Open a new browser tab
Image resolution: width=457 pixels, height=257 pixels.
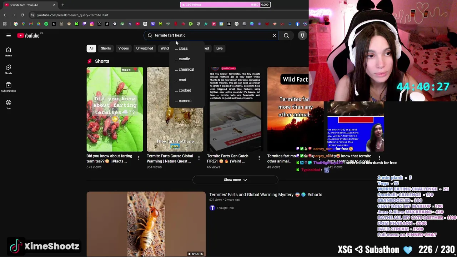coord(62,5)
